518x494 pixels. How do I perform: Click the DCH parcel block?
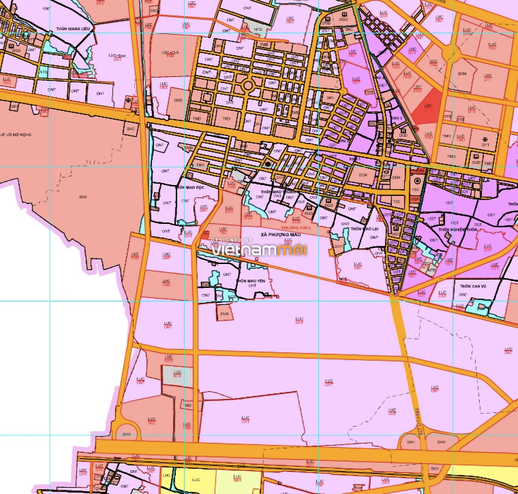coord(363,176)
